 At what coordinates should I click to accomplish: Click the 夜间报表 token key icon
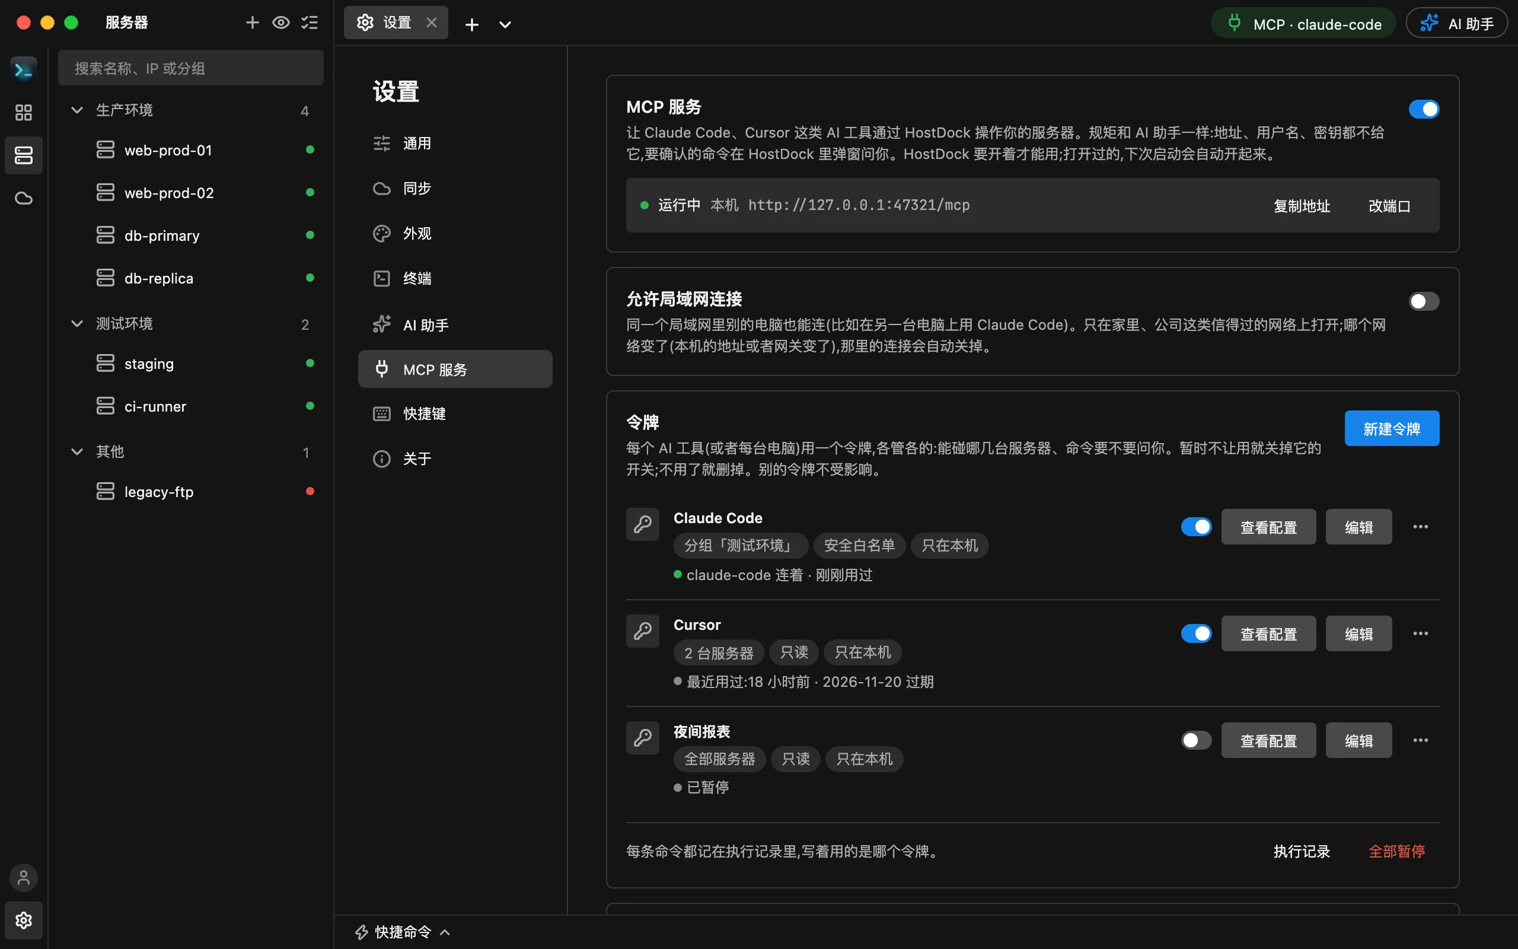point(642,737)
